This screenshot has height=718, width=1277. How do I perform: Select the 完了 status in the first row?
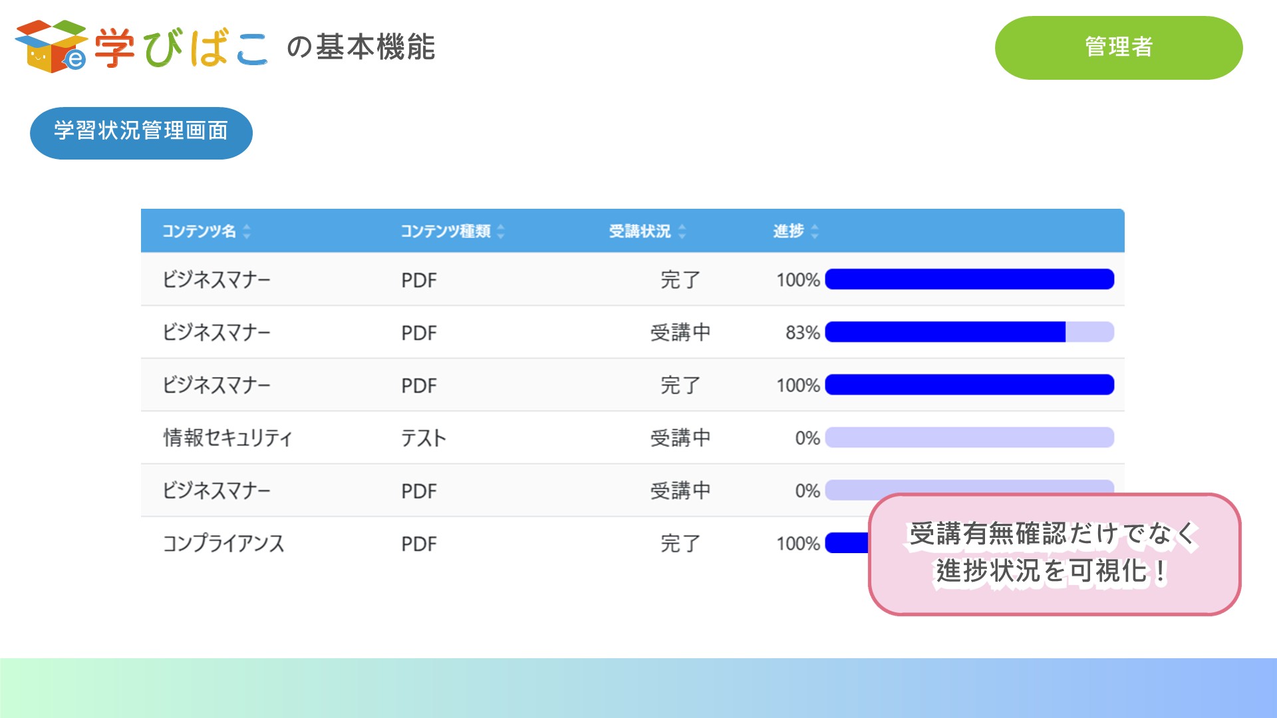tap(680, 280)
